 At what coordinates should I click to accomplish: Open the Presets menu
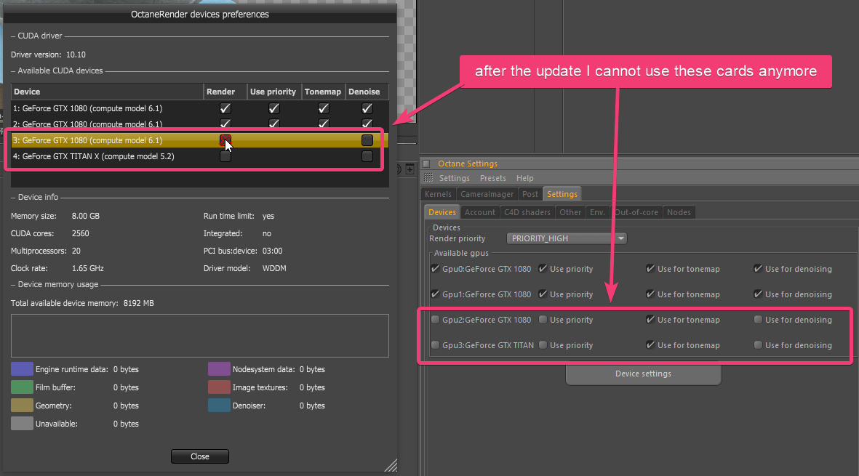pyautogui.click(x=493, y=178)
